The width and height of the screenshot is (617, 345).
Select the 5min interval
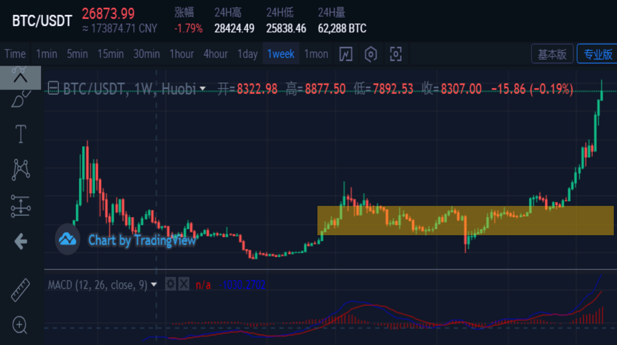77,54
